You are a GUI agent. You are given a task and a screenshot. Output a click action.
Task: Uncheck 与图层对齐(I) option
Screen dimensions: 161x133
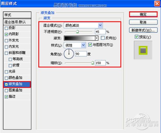[x=90, y=45]
